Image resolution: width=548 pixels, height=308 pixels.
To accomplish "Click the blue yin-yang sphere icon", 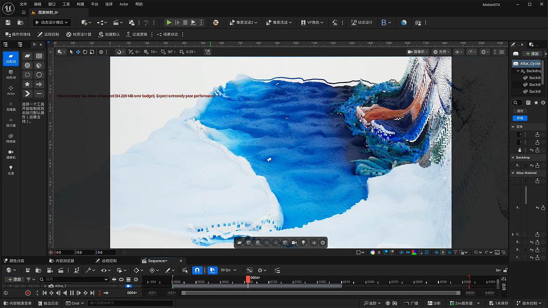I will point(404,22).
